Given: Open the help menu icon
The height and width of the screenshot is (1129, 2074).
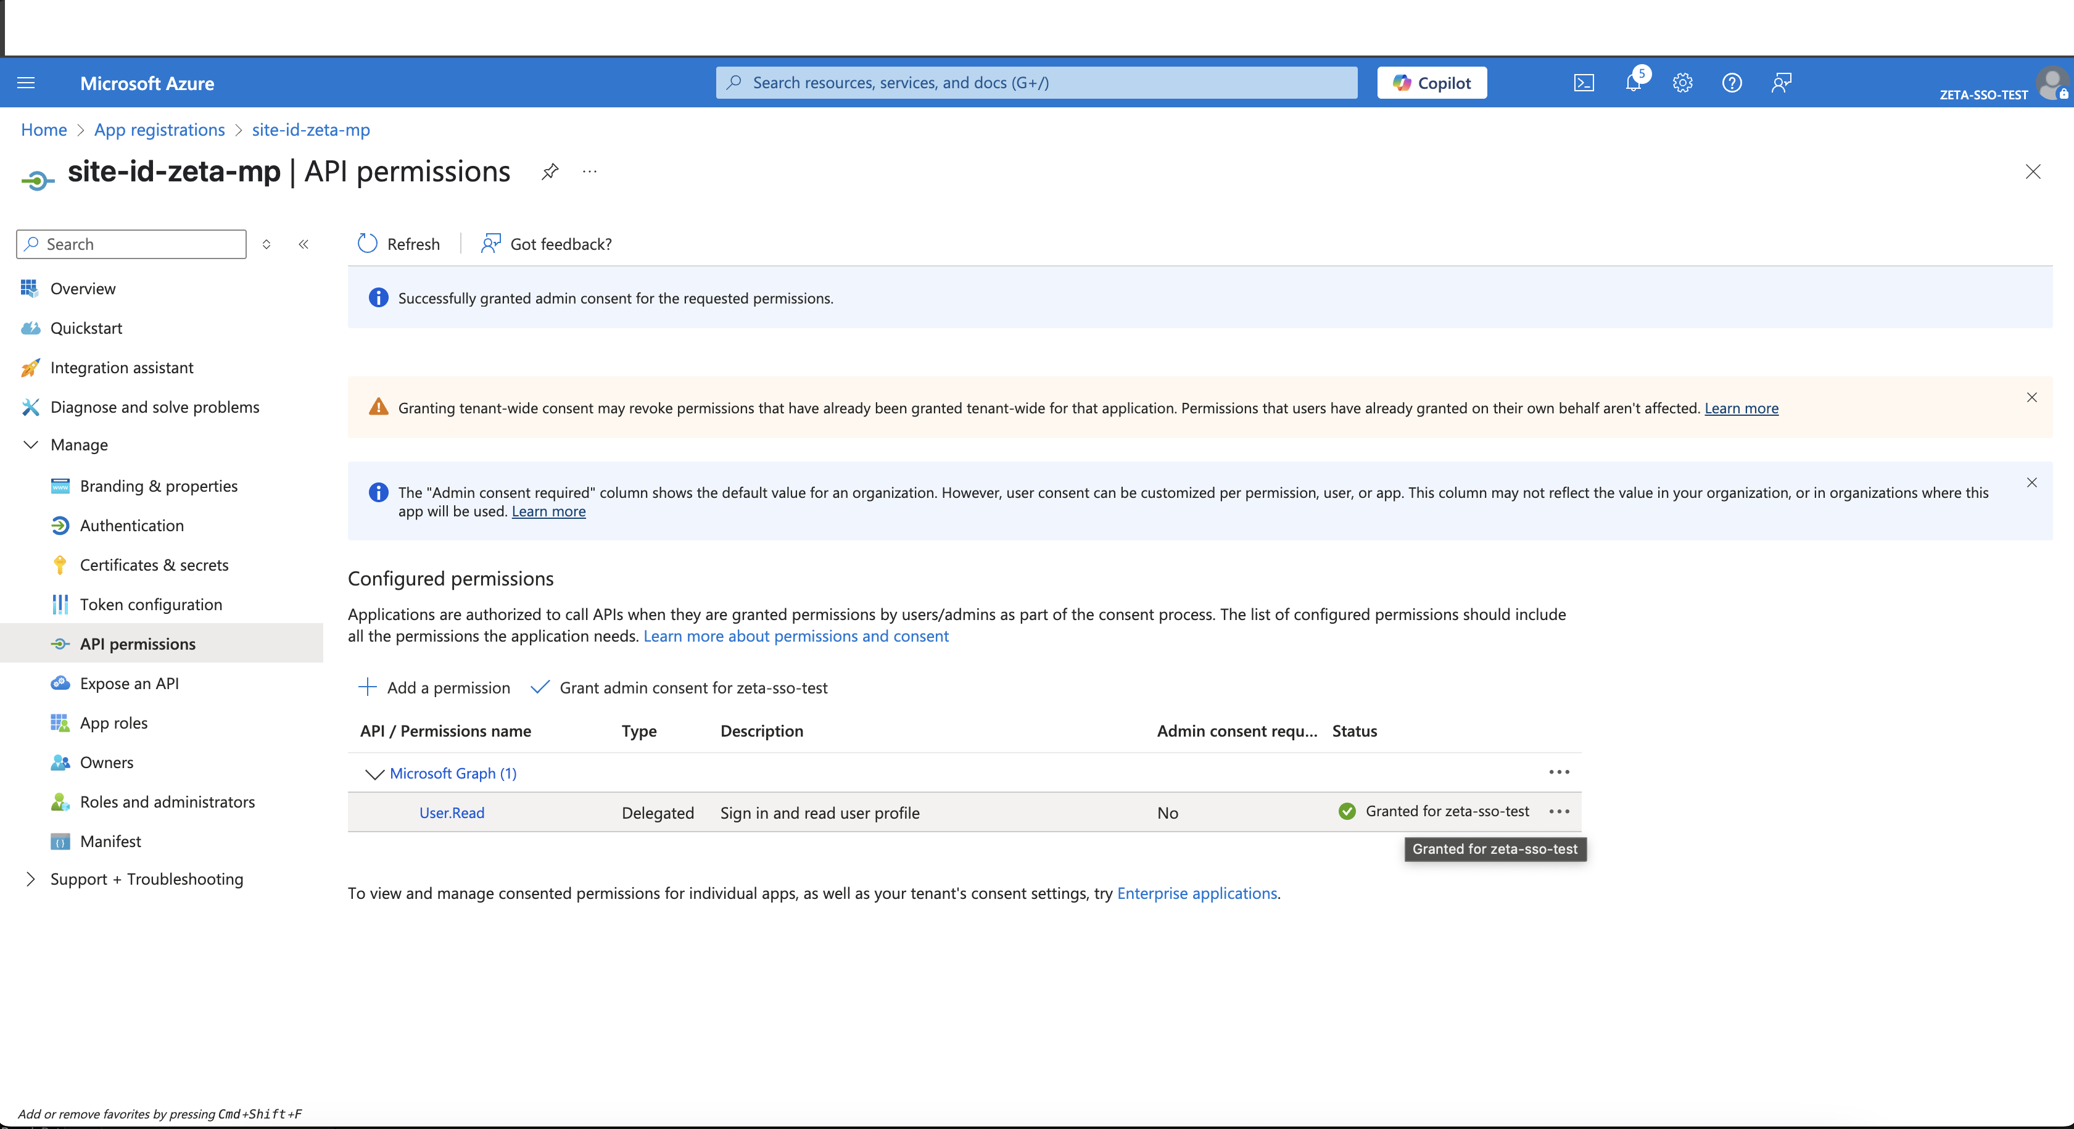Looking at the screenshot, I should click(1732, 82).
